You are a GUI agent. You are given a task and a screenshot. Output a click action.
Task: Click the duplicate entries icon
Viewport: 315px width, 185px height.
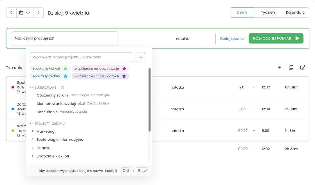pyautogui.click(x=291, y=68)
